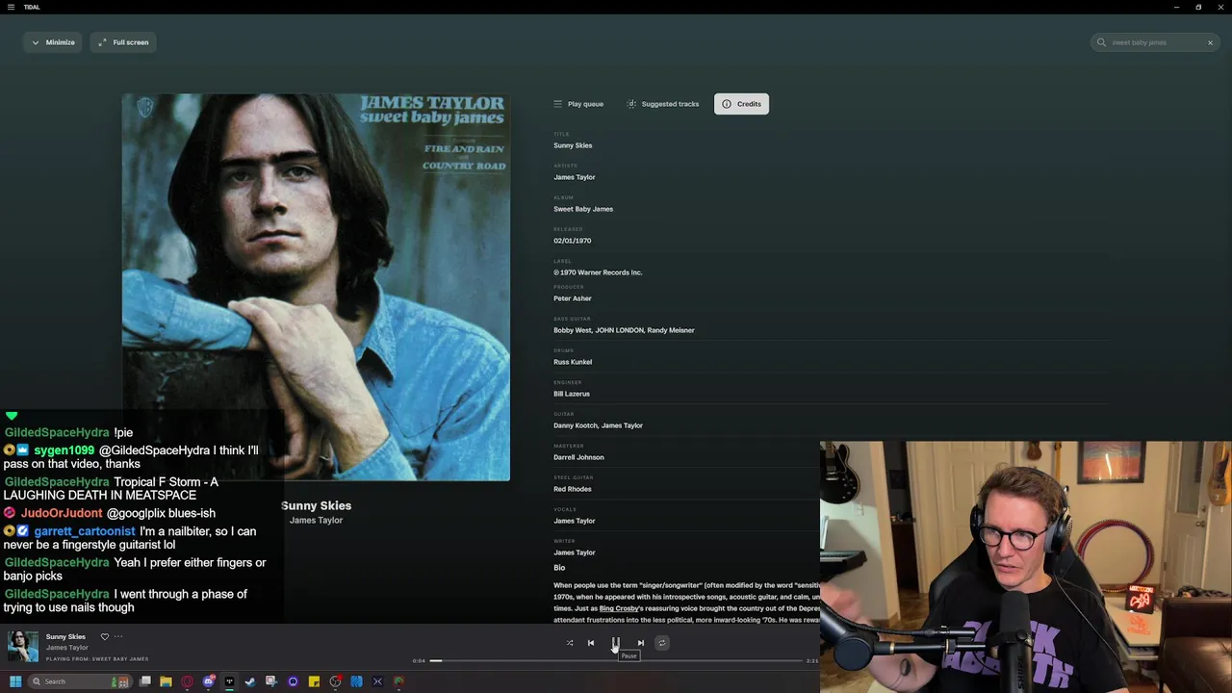
Task: Open the TIDAL hamburger menu
Action: pos(10,7)
